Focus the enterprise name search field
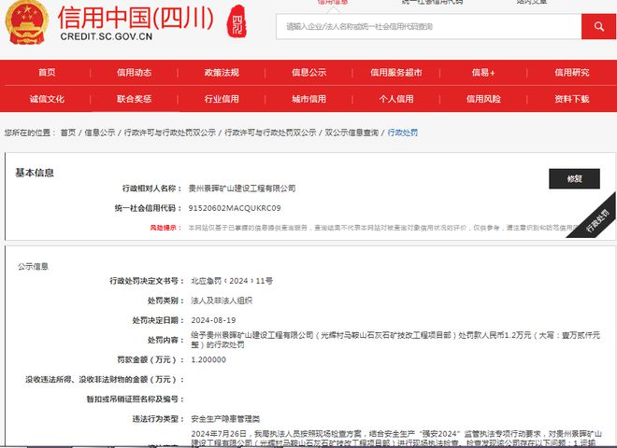 point(428,27)
